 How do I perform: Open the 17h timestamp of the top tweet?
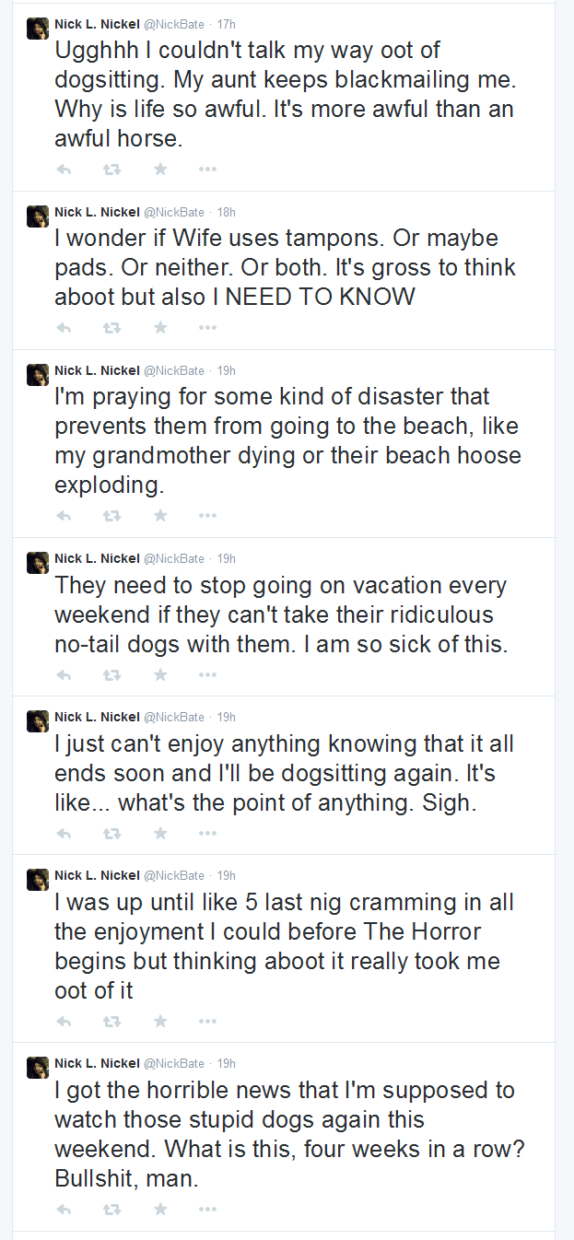[226, 24]
